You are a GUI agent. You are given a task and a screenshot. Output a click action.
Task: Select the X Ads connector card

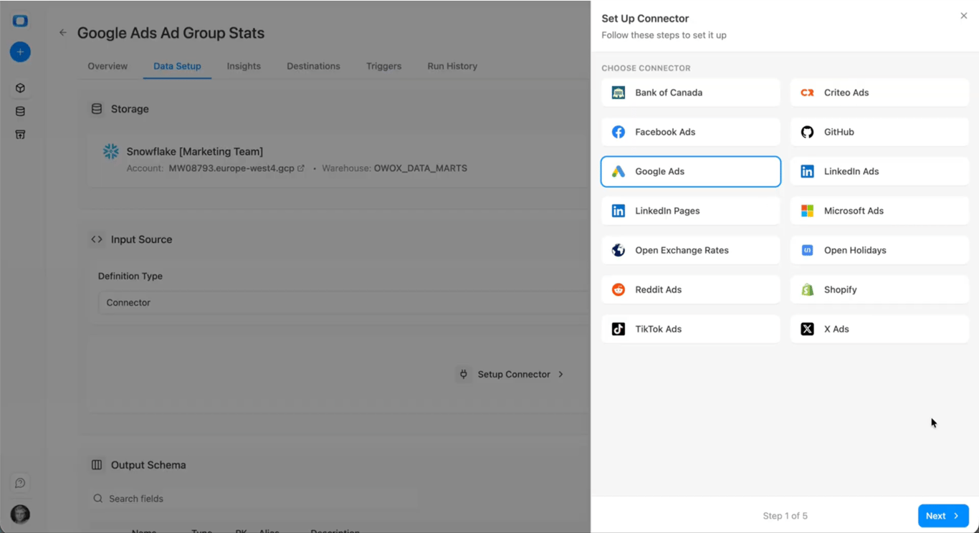point(879,329)
